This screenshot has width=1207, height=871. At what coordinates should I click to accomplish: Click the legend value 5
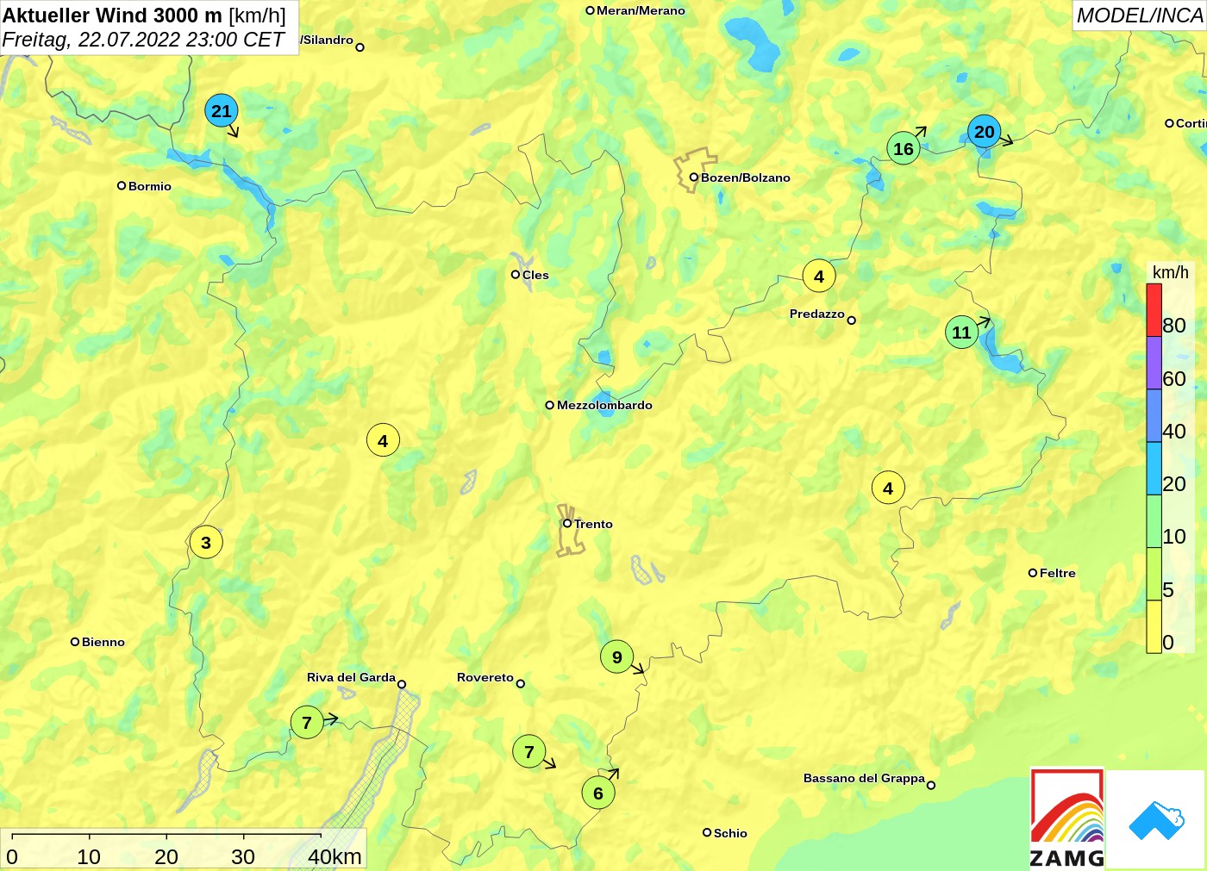pyautogui.click(x=1168, y=590)
